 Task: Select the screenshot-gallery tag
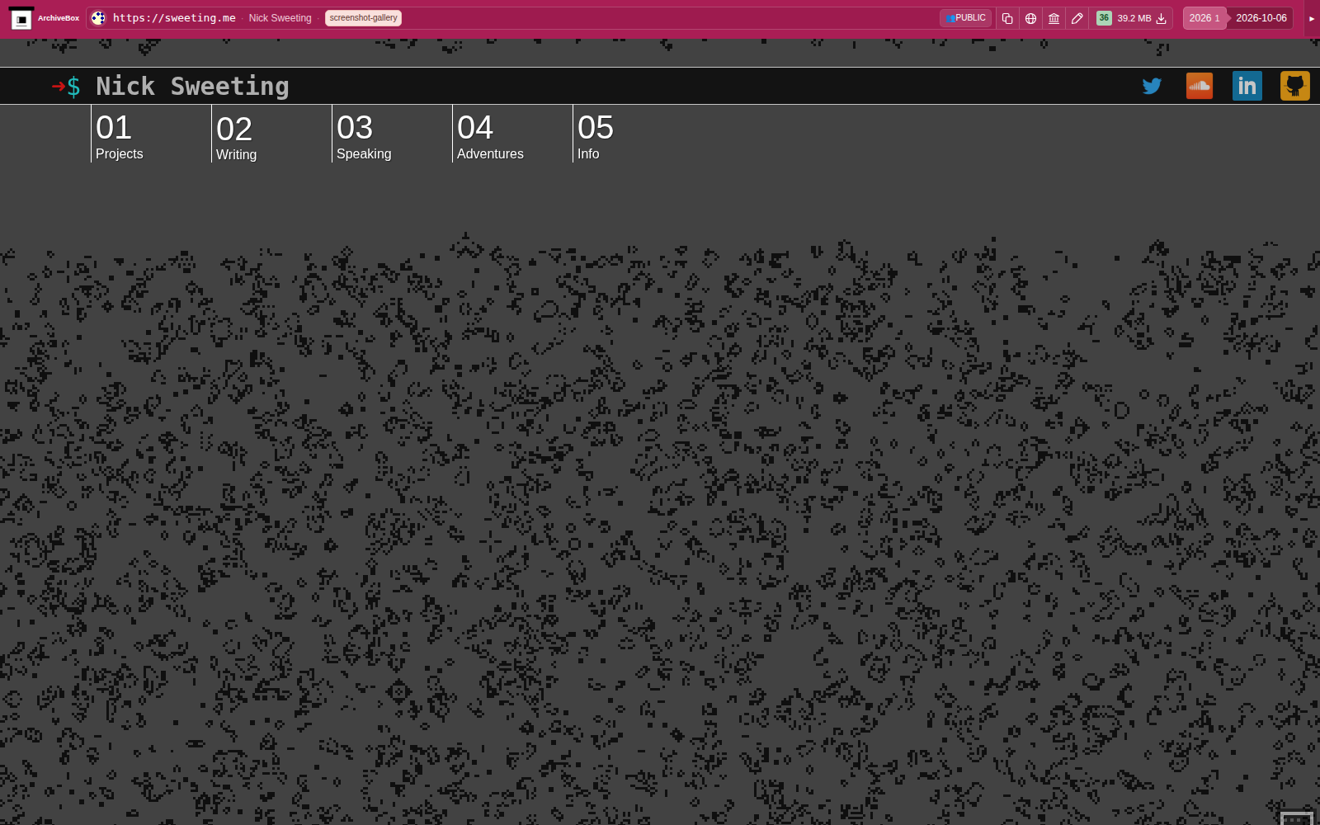pyautogui.click(x=363, y=18)
